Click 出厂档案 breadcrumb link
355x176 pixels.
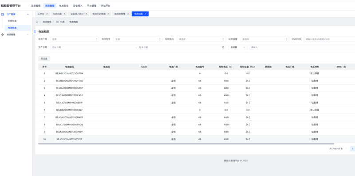pos(60,22)
